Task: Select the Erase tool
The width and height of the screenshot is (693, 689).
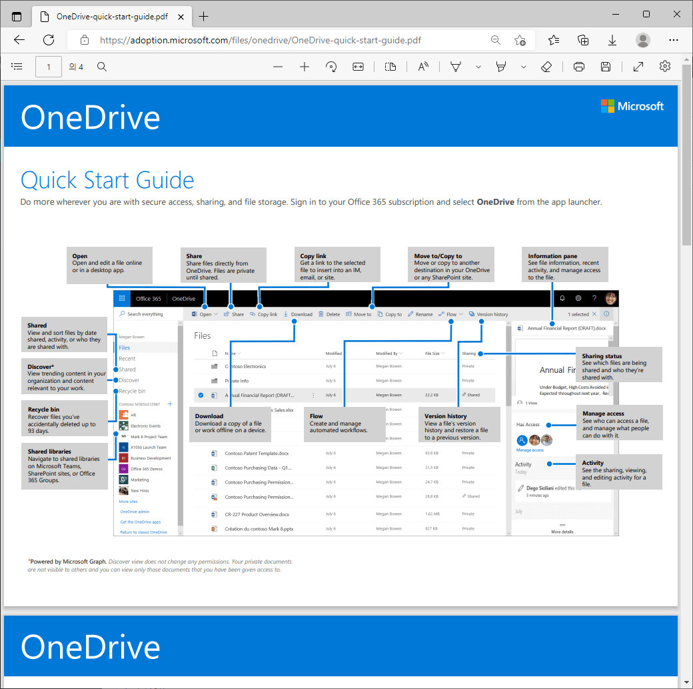Action: coord(546,67)
